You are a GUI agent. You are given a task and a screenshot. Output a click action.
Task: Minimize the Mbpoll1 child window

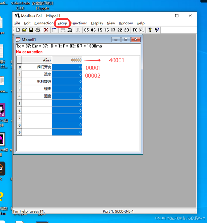116,40
